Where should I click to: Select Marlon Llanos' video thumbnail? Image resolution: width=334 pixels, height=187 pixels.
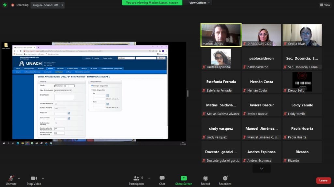221,35
